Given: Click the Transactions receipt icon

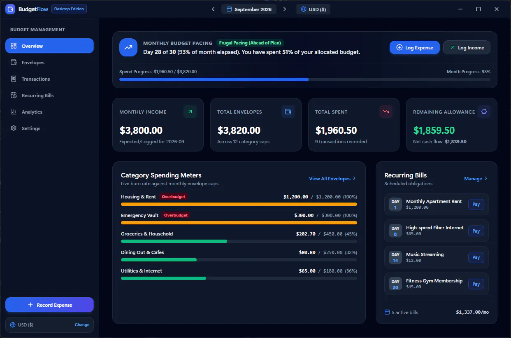Looking at the screenshot, I should point(14,79).
